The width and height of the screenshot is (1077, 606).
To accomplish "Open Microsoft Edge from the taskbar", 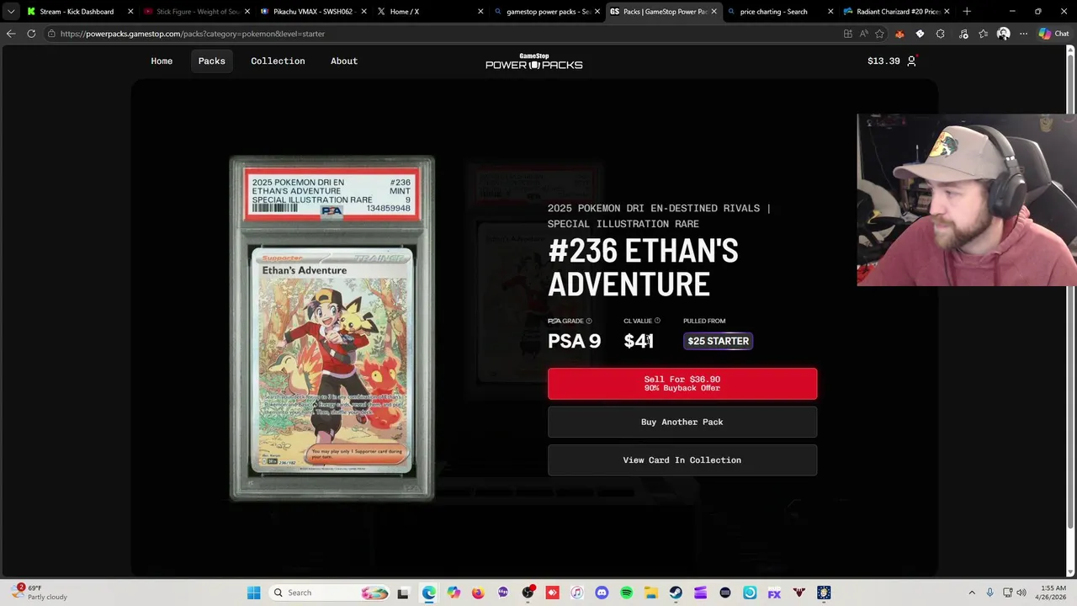I will 429,593.
